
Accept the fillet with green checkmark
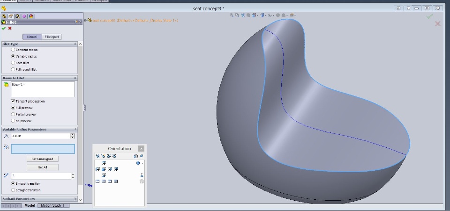pos(4,28)
